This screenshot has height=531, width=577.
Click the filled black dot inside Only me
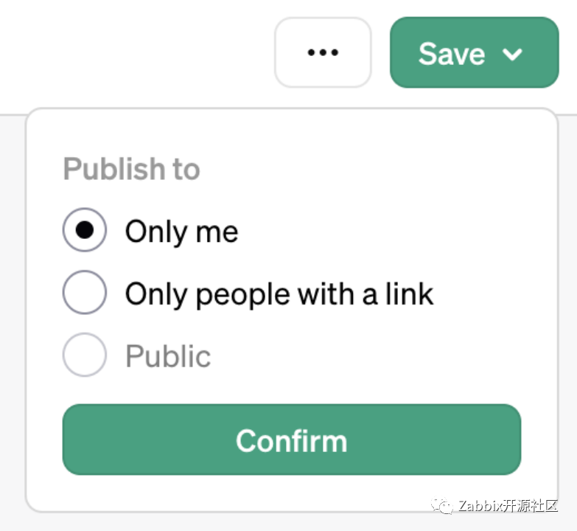85,231
